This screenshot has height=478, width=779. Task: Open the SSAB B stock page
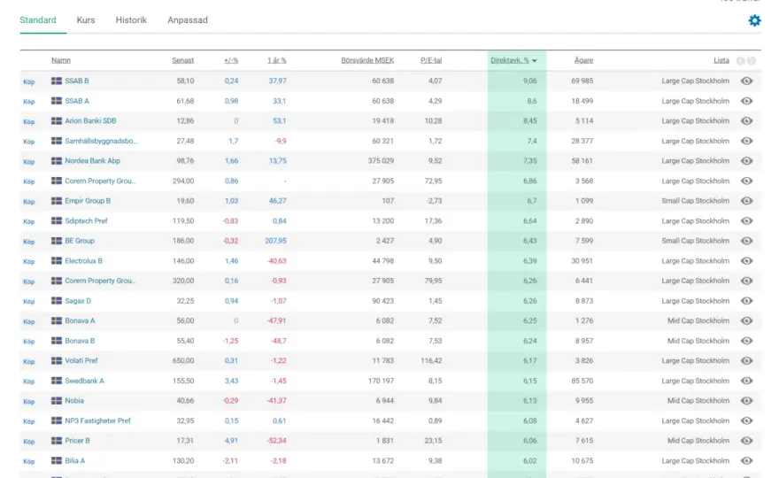tap(77, 81)
